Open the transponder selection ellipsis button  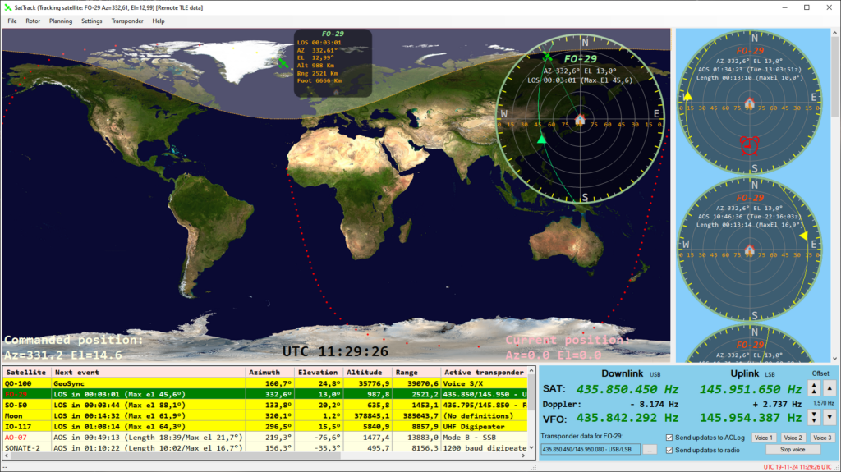click(650, 450)
